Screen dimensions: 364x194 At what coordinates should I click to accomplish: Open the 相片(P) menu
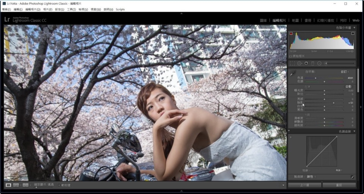point(48,9)
